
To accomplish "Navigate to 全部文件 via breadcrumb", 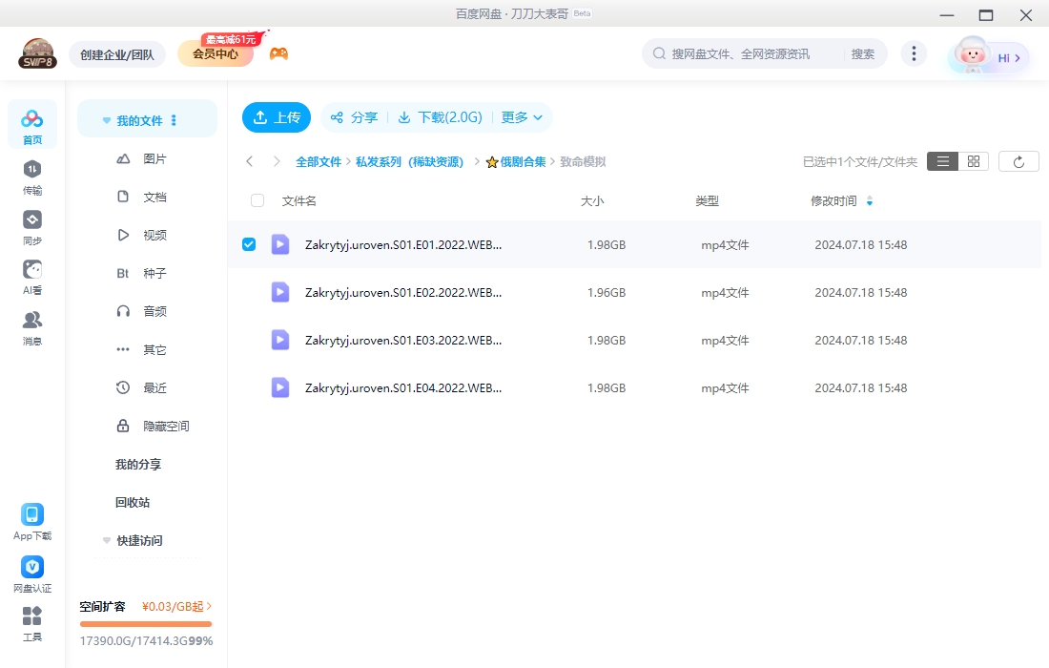I will 319,161.
